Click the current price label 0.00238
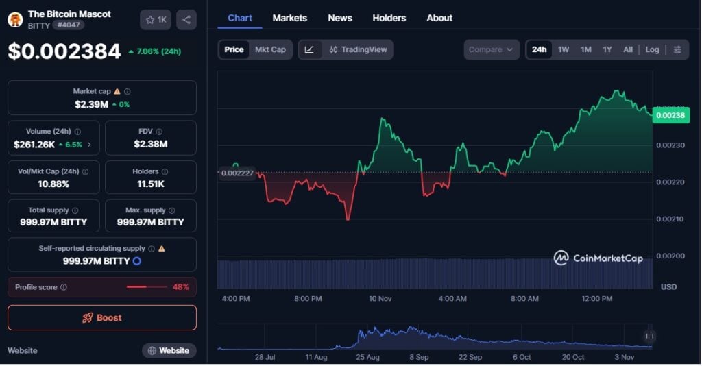 670,115
